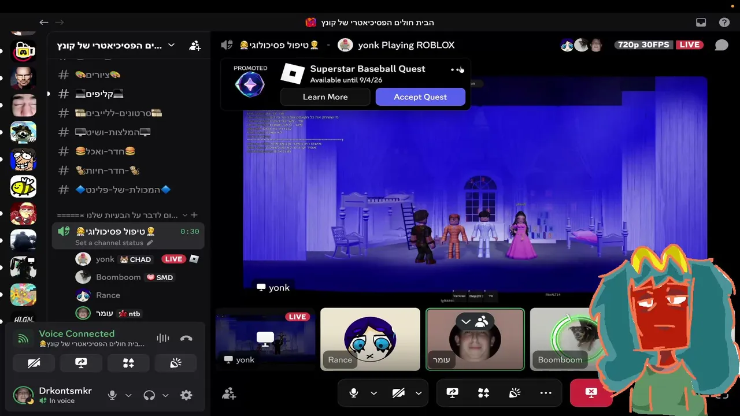The width and height of the screenshot is (740, 416).
Task: Click the red screen-with-X button
Action: pos(591,393)
